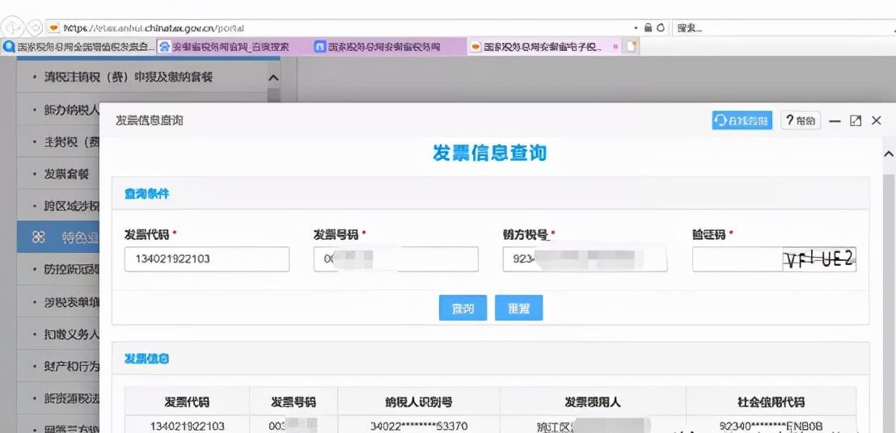The image size is (896, 433).
Task: Click the padlock security icon
Action: pyautogui.click(x=649, y=27)
